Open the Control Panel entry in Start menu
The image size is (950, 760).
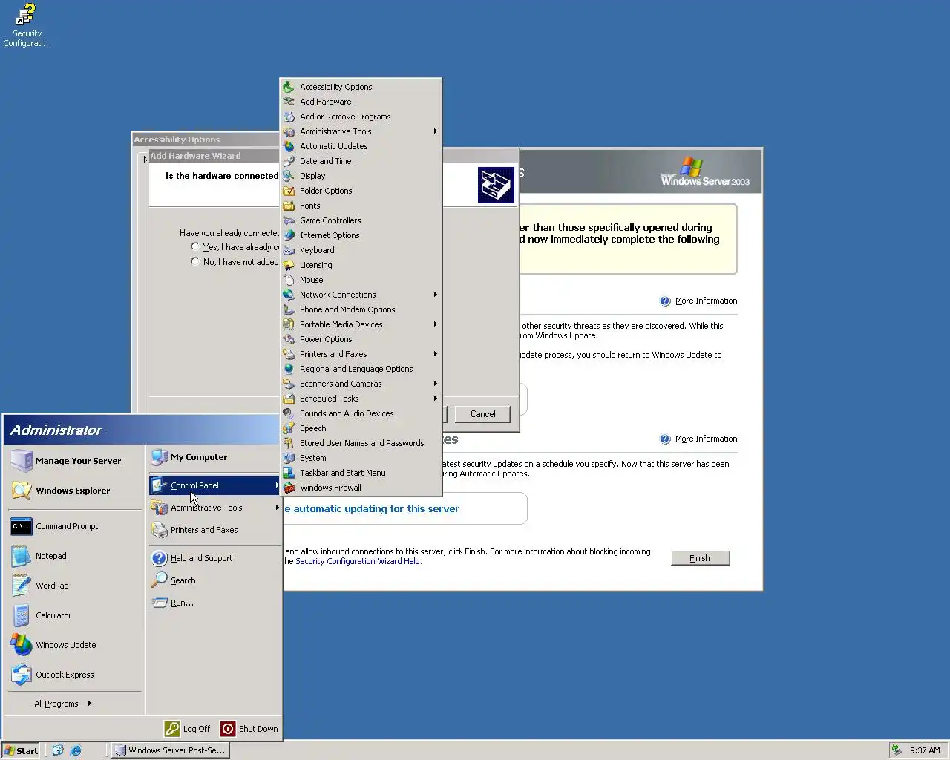[x=214, y=485]
